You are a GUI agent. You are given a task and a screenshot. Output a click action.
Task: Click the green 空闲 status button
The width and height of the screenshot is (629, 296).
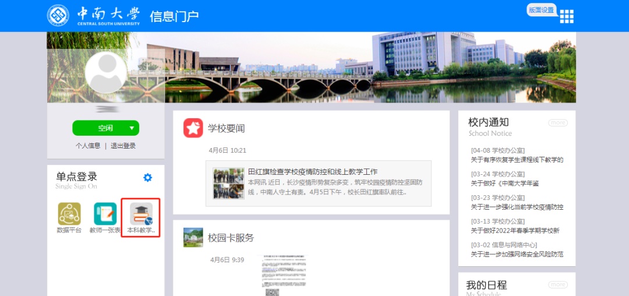coord(105,128)
